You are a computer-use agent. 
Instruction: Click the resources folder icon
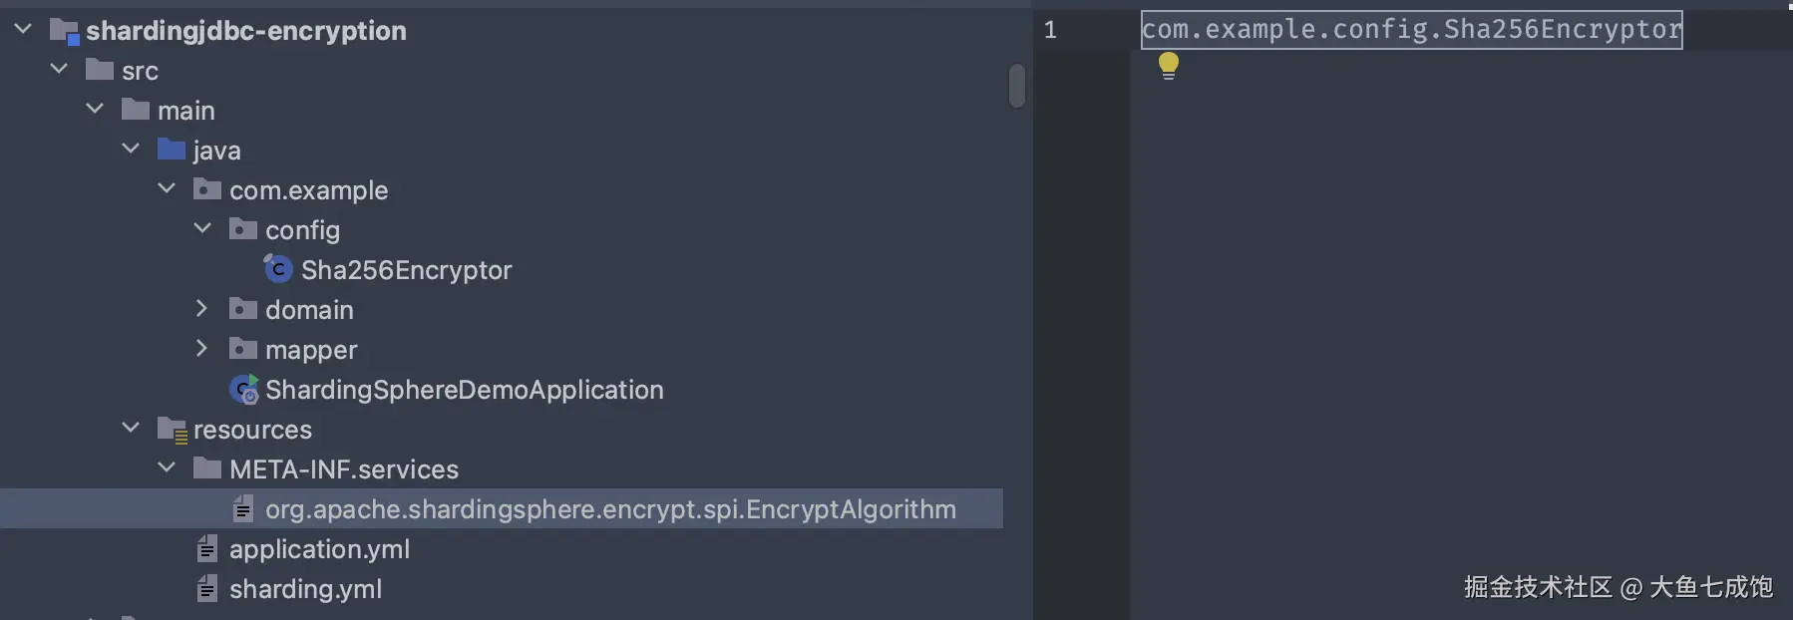pos(172,430)
